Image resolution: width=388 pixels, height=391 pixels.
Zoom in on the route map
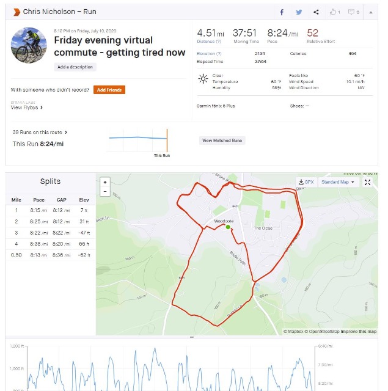pos(105,182)
